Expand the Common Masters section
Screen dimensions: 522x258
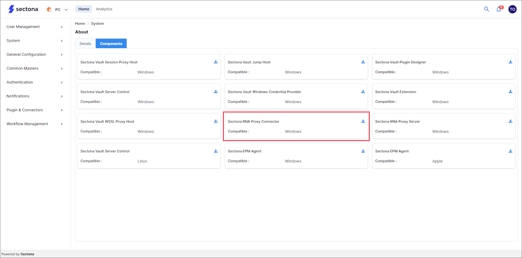35,68
